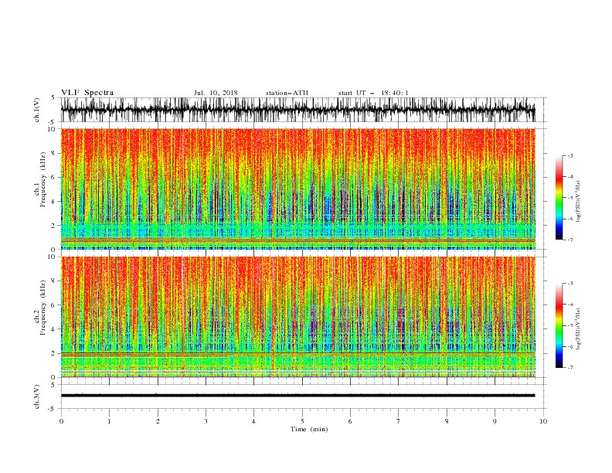The image size is (612, 473).
Task: Click the 'VLF Spectra' title text
Action: 87,93
